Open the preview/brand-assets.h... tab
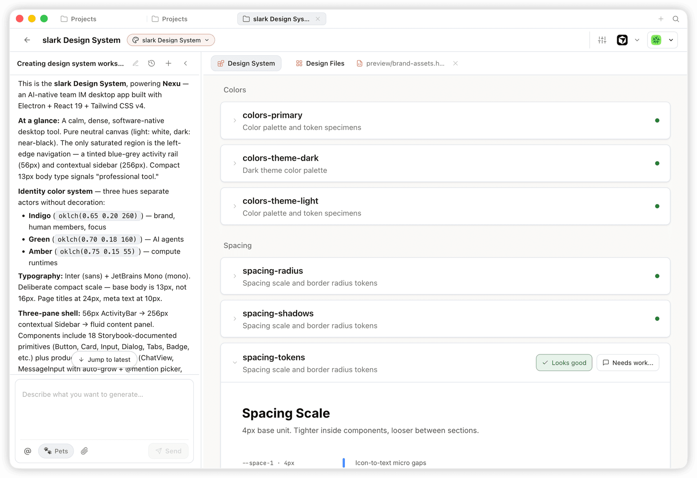Screen dimensions: 697x478 click(x=401, y=63)
